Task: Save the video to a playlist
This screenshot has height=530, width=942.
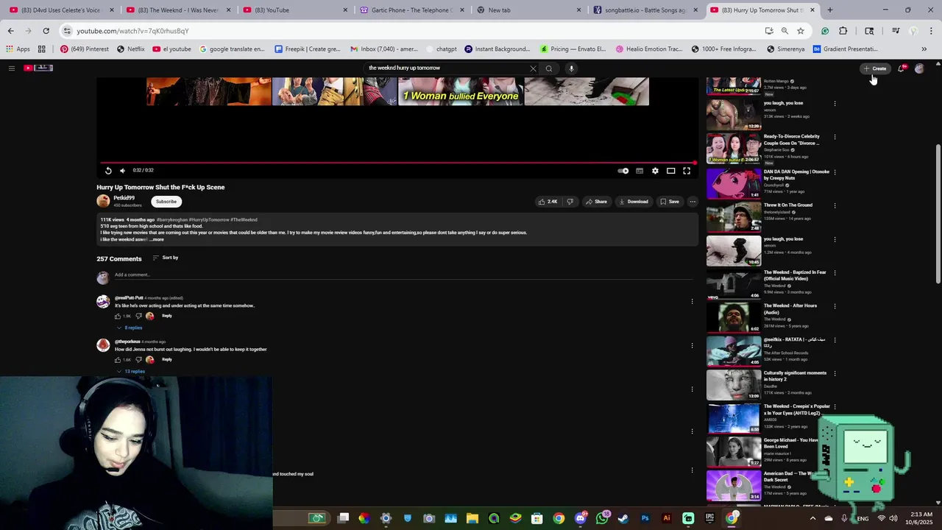Action: pos(670,202)
